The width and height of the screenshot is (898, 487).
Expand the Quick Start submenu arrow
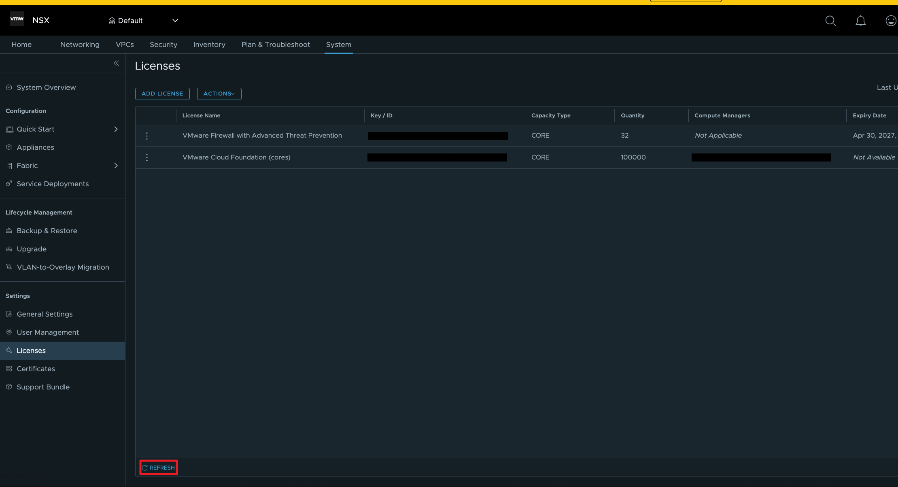116,129
